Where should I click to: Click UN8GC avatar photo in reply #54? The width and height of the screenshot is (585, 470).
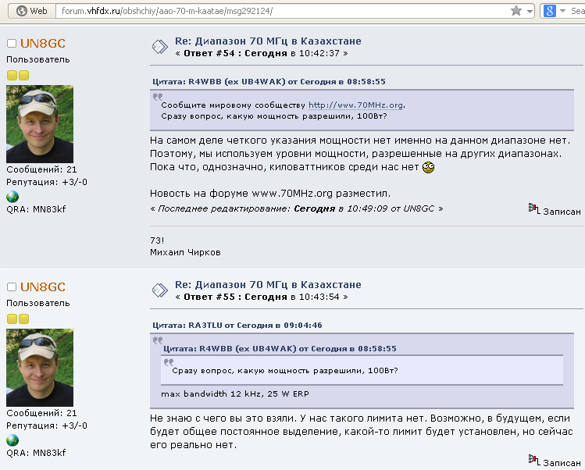[40, 124]
